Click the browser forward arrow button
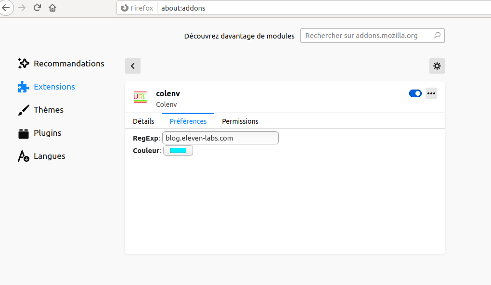Image resolution: width=491 pixels, height=285 pixels. (22, 8)
